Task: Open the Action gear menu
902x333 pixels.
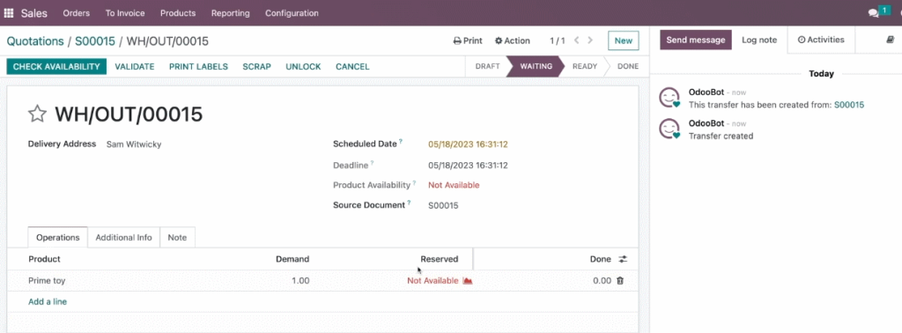Action: point(513,41)
